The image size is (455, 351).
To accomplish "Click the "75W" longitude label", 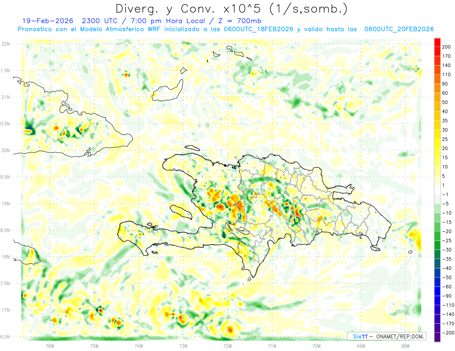I will click(94, 346).
